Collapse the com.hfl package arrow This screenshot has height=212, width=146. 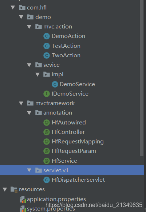[13, 7]
